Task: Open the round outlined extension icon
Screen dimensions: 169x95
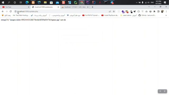Action: (x=138, y=11)
